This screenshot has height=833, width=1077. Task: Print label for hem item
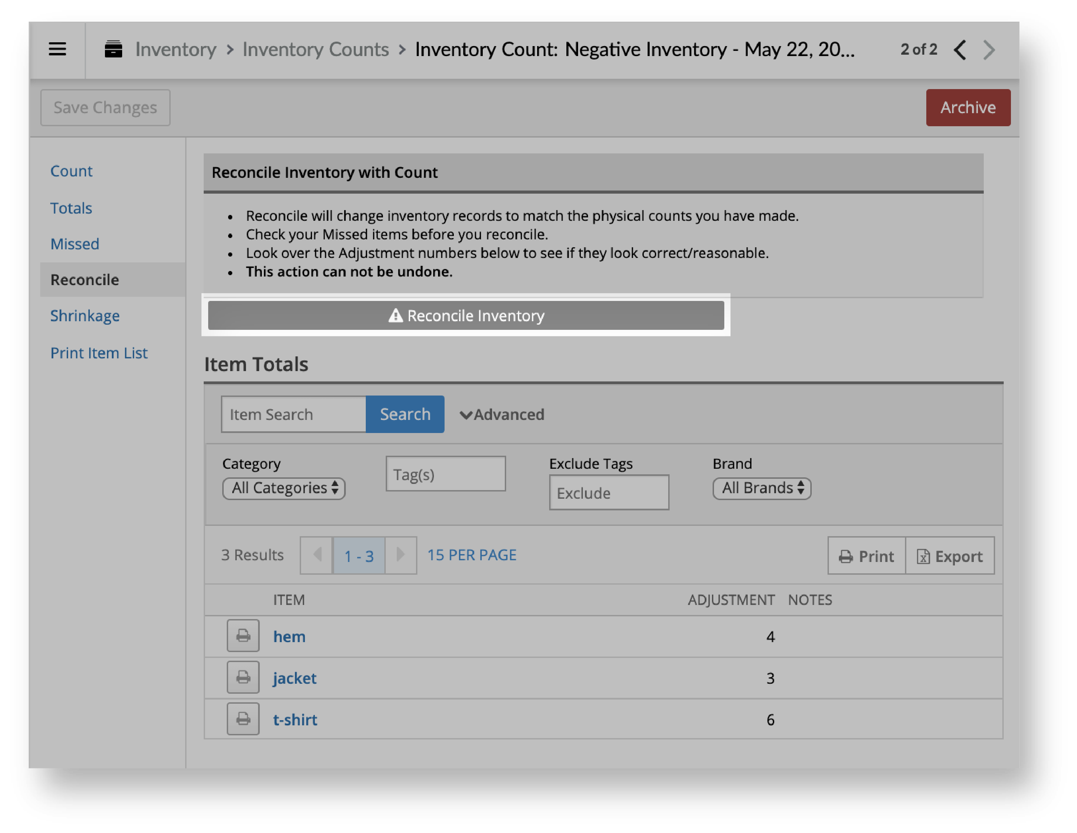(243, 636)
